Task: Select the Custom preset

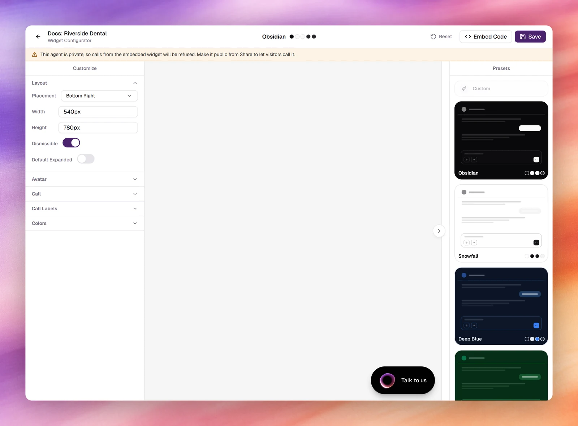Action: coord(501,89)
